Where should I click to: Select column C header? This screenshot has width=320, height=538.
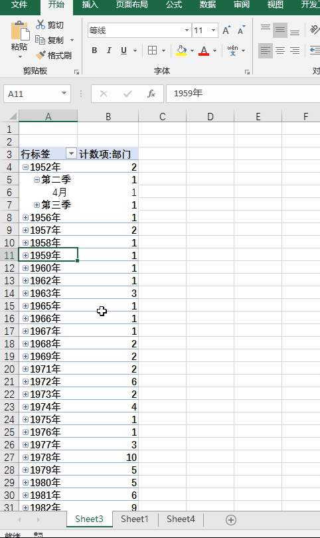pos(163,116)
